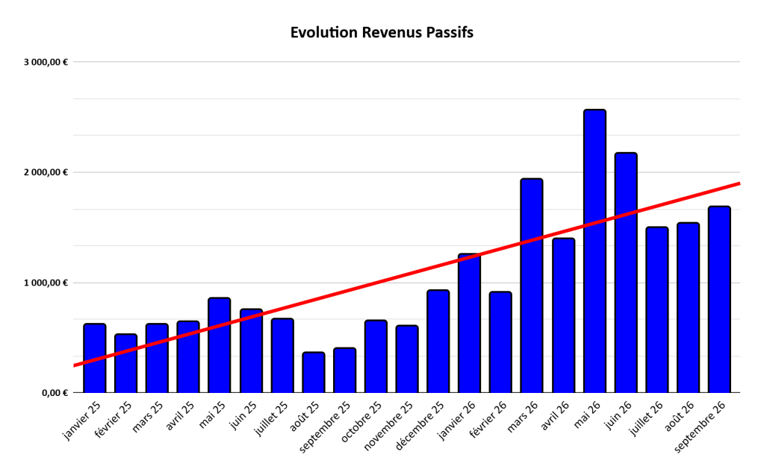The height and width of the screenshot is (475, 764).
Task: Select the novembre 25 bar
Action: coord(407,359)
